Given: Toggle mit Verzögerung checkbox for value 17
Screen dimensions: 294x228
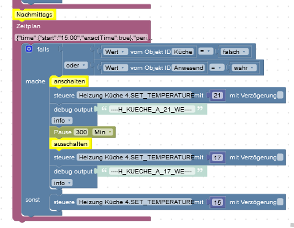Looking at the screenshot, I should click(281, 157).
